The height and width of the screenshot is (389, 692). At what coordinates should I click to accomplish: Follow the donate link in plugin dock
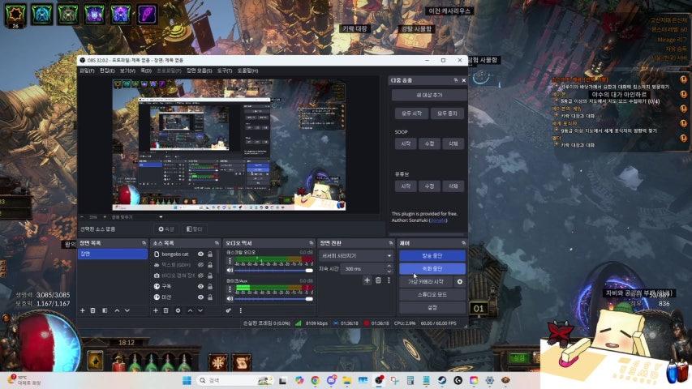[438, 220]
